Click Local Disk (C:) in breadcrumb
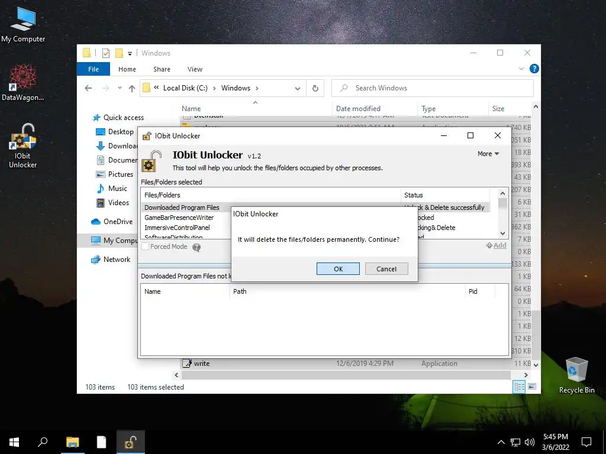This screenshot has width=606, height=454. click(x=185, y=88)
